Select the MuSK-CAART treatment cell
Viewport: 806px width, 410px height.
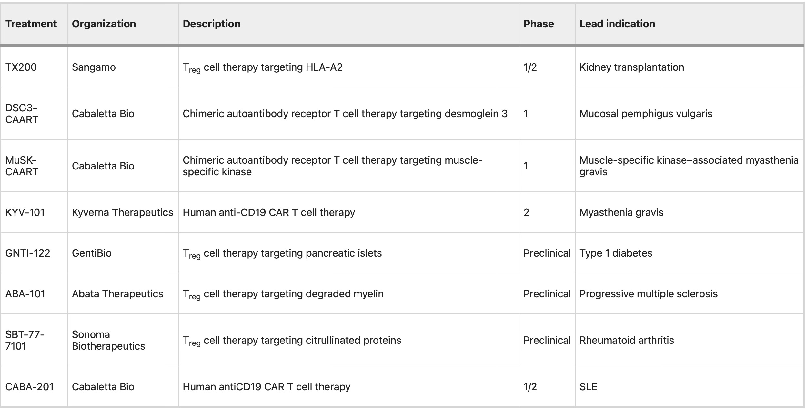22,166
